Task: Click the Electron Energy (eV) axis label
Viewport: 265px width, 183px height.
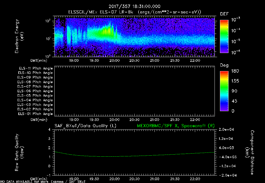Action: click(x=19, y=36)
